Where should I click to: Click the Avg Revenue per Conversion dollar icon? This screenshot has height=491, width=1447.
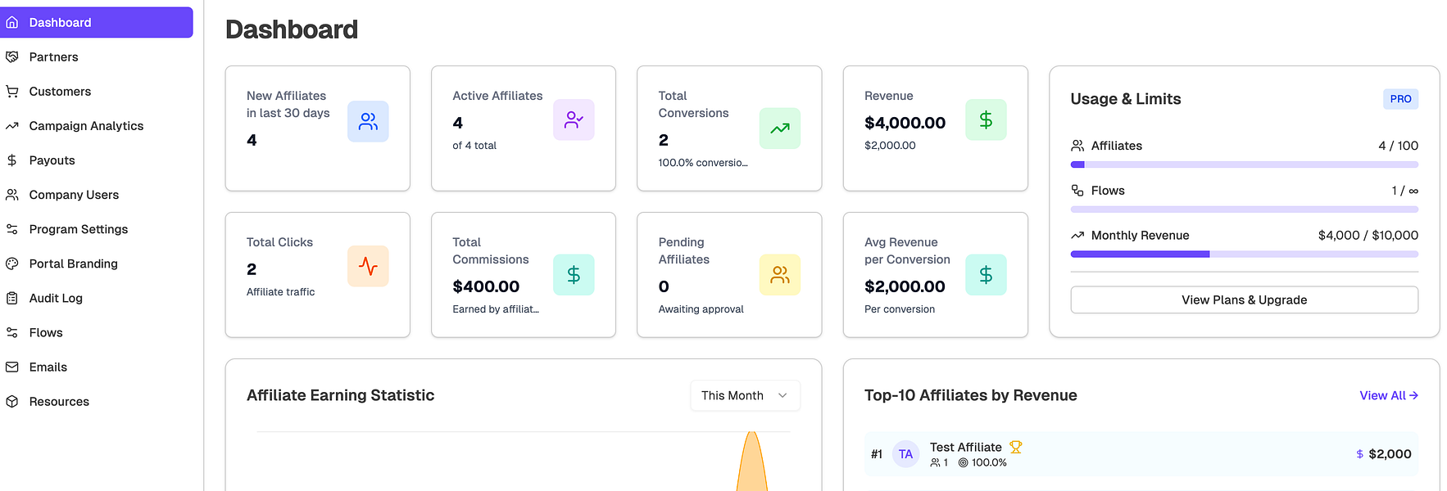pos(986,275)
